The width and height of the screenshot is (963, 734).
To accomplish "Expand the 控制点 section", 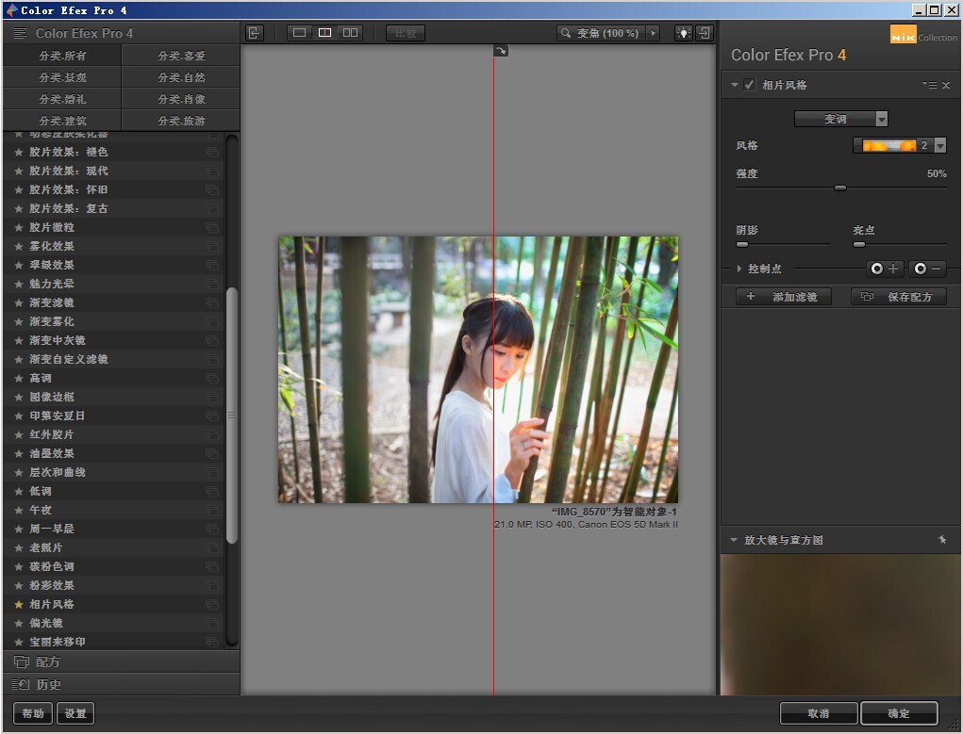I will (739, 269).
